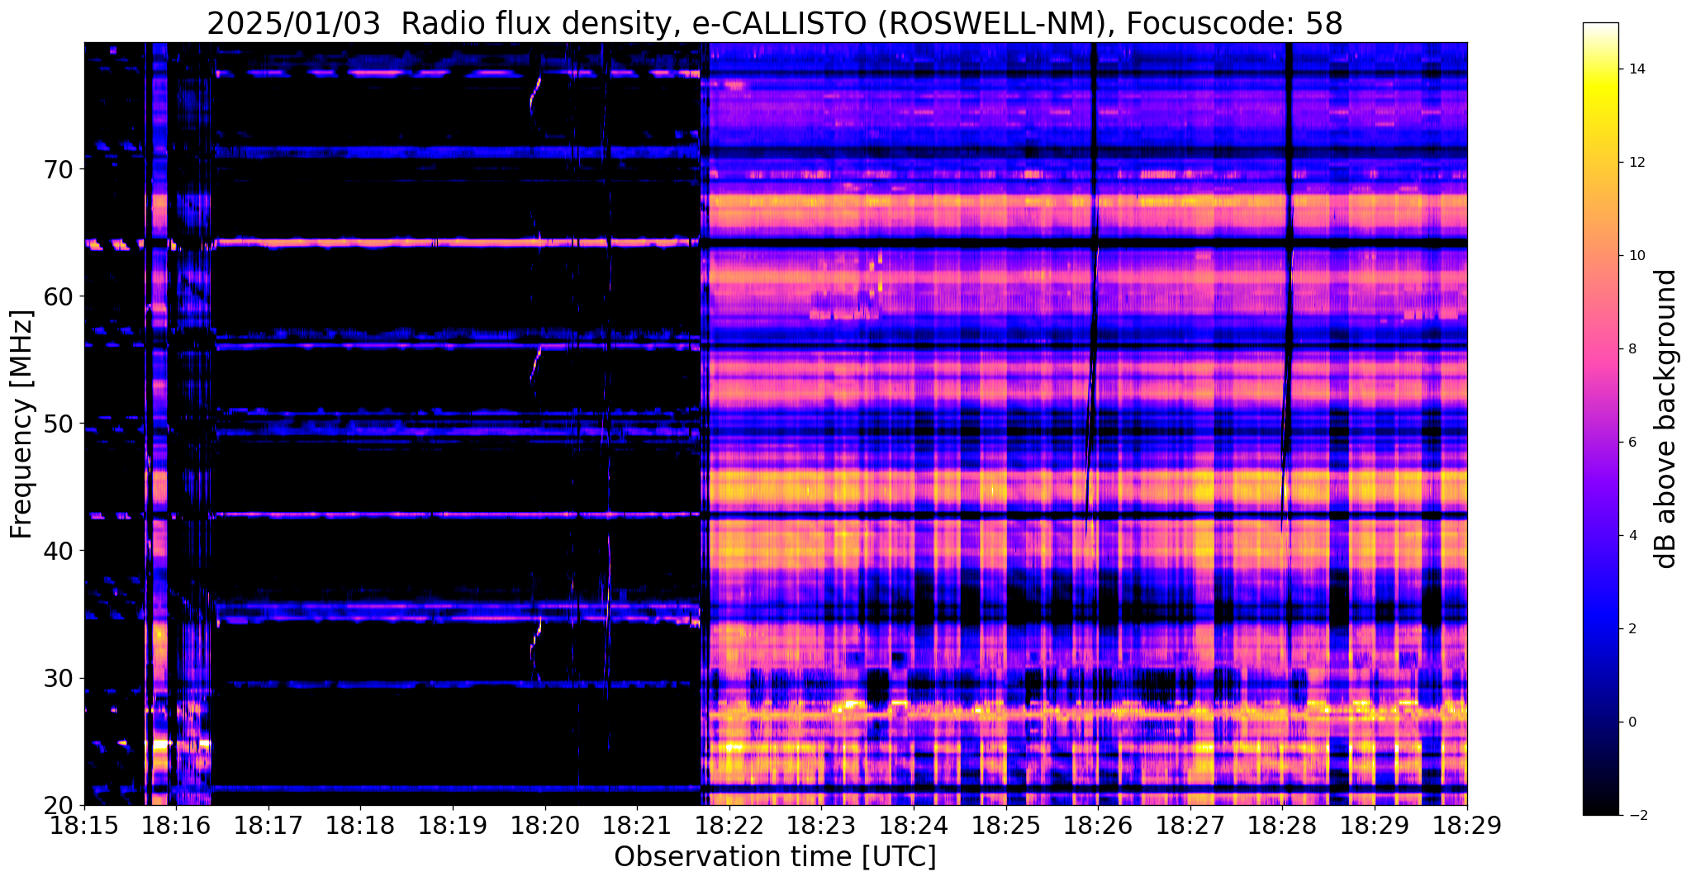
Task: Click the 18:28 time tick label
Action: 1282,826
